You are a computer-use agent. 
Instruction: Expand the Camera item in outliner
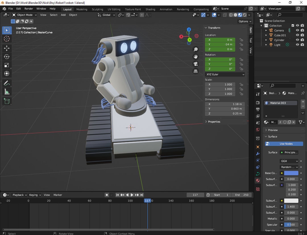pos(266,30)
